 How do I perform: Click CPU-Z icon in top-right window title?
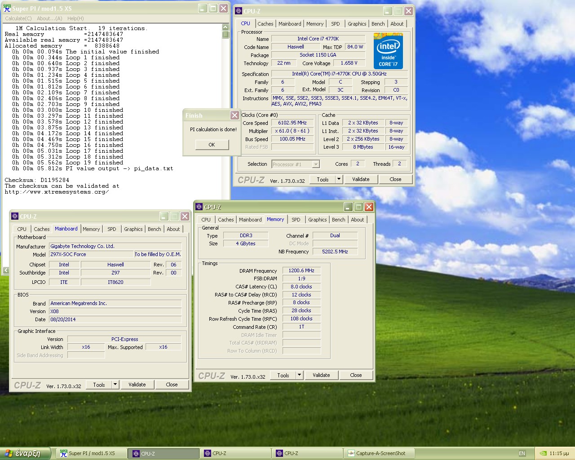point(239,11)
